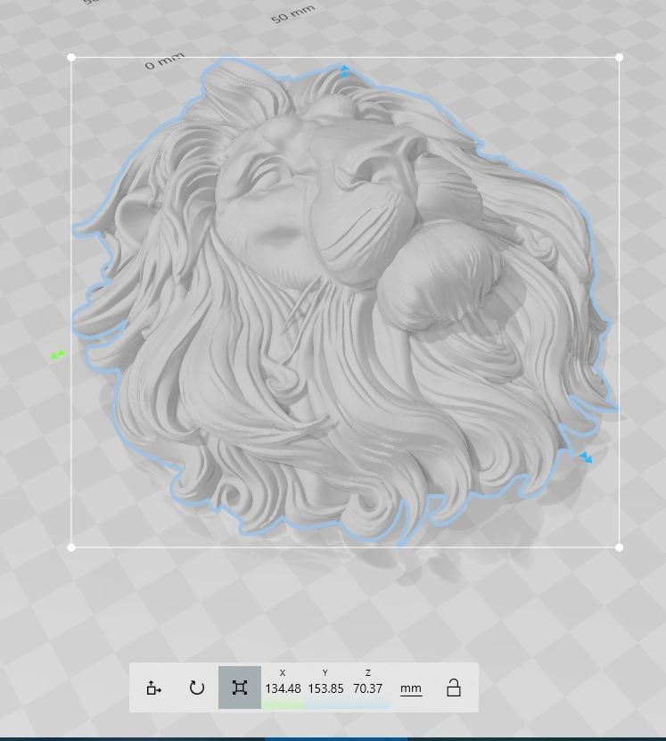Click the top-right bounding box corner handle
The height and width of the screenshot is (741, 666).
620,57
